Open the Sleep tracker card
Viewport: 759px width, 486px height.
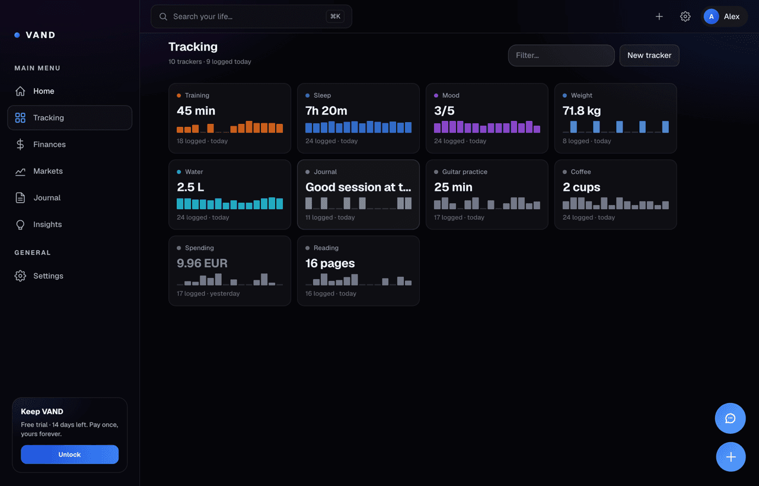point(358,118)
